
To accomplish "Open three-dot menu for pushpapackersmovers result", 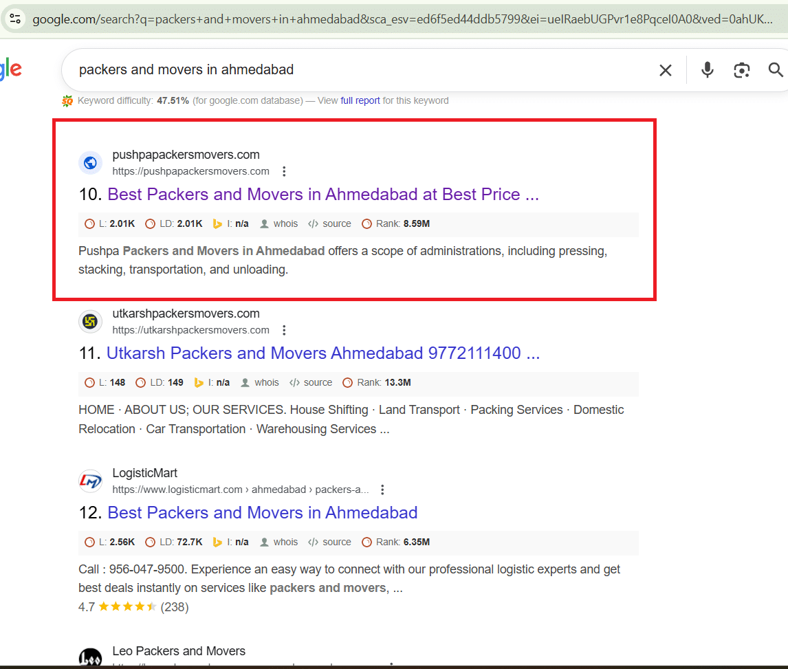I will 284,171.
